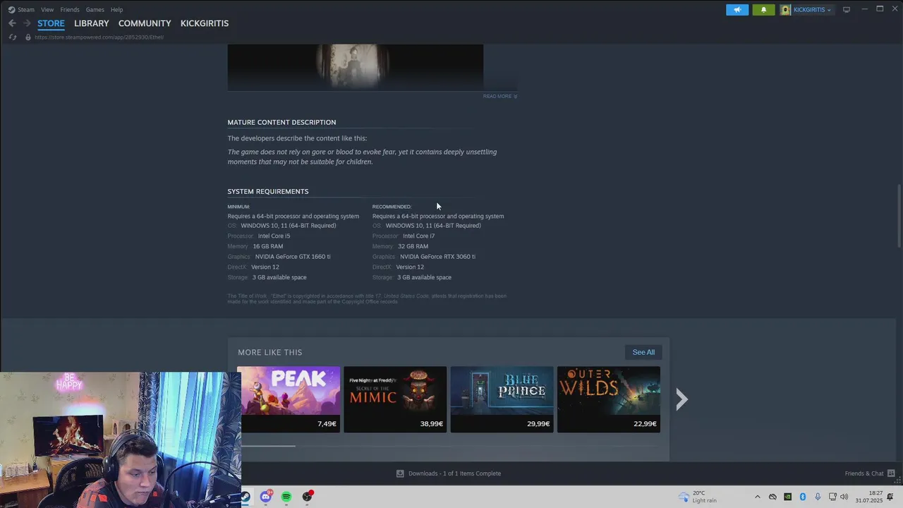Select the store page URL
903x508 pixels.
point(99,37)
